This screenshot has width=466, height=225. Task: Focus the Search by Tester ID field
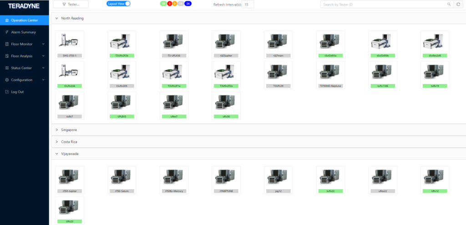click(383, 5)
